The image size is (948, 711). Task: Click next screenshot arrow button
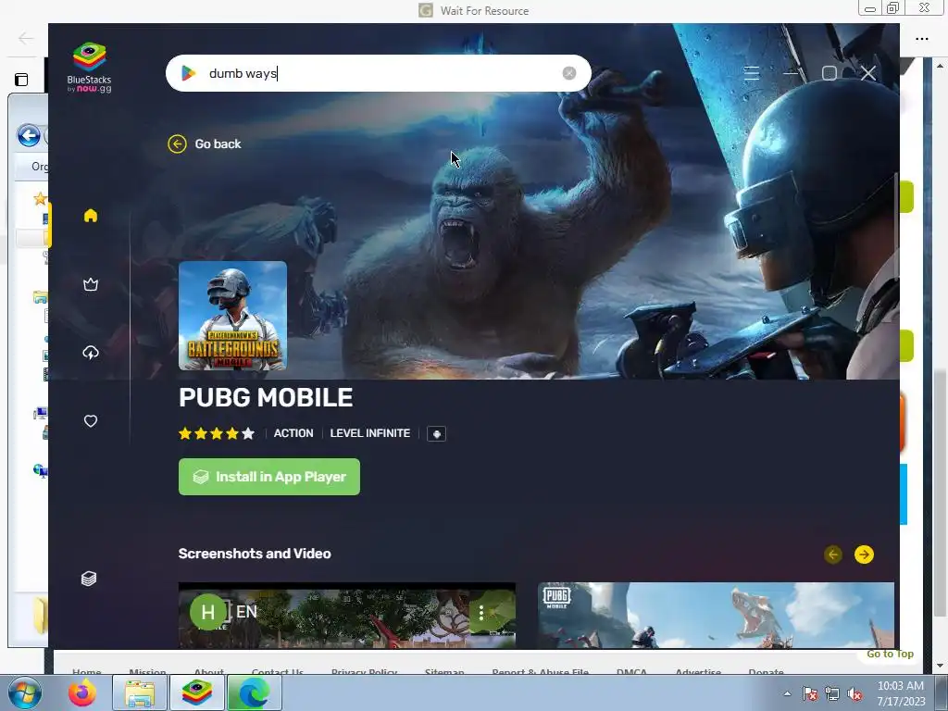point(864,555)
